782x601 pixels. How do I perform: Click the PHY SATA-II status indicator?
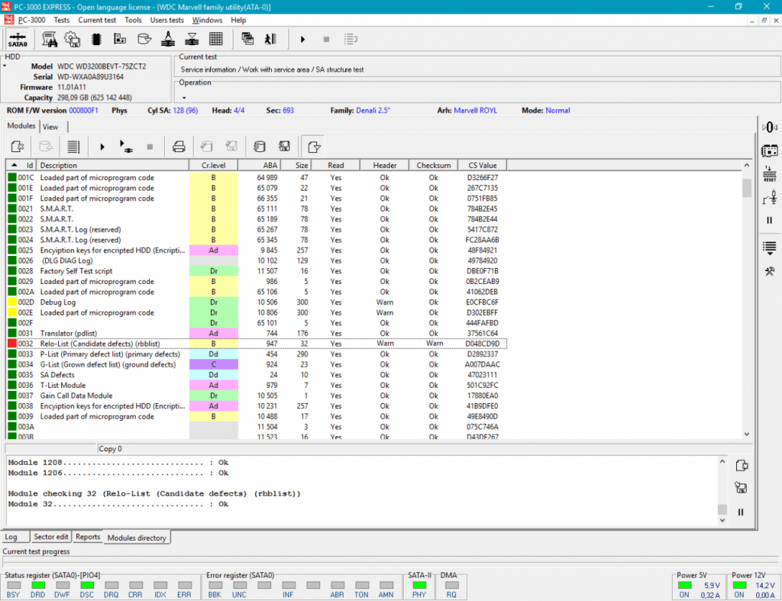click(x=418, y=586)
